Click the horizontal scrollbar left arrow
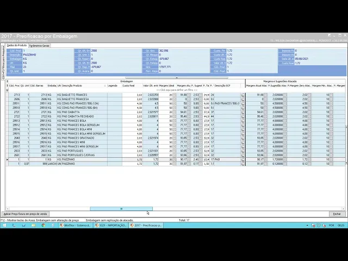This screenshot has height=261, width=348. 8,209
